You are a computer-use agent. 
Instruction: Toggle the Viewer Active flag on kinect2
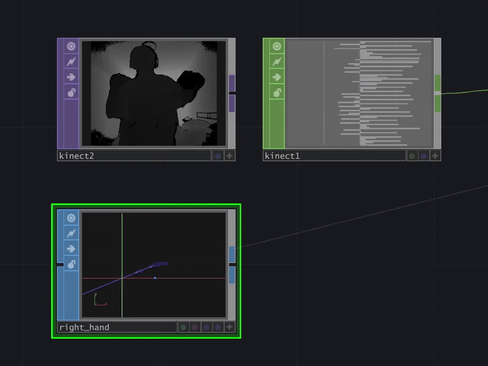pyautogui.click(x=70, y=45)
